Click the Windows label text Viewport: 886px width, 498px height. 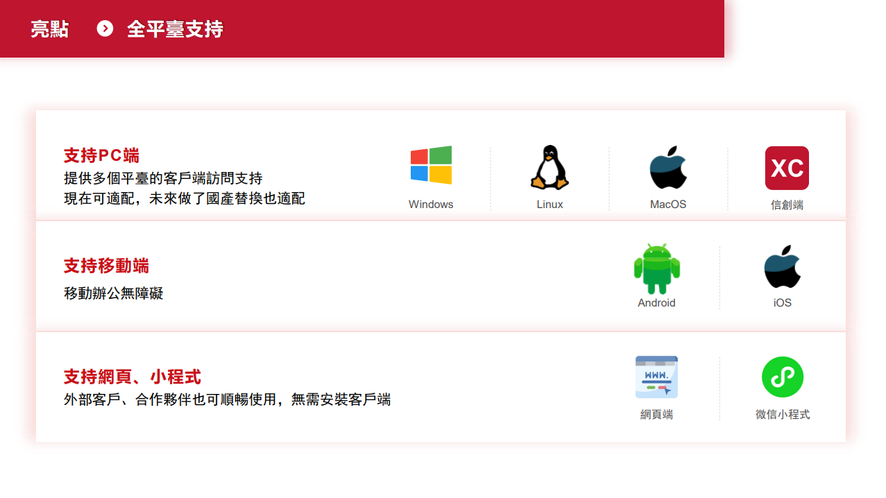tap(431, 205)
